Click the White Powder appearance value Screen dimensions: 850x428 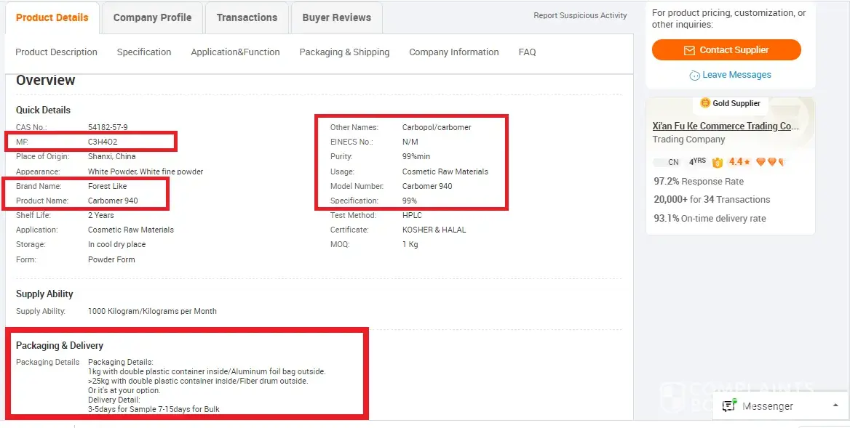tap(146, 171)
